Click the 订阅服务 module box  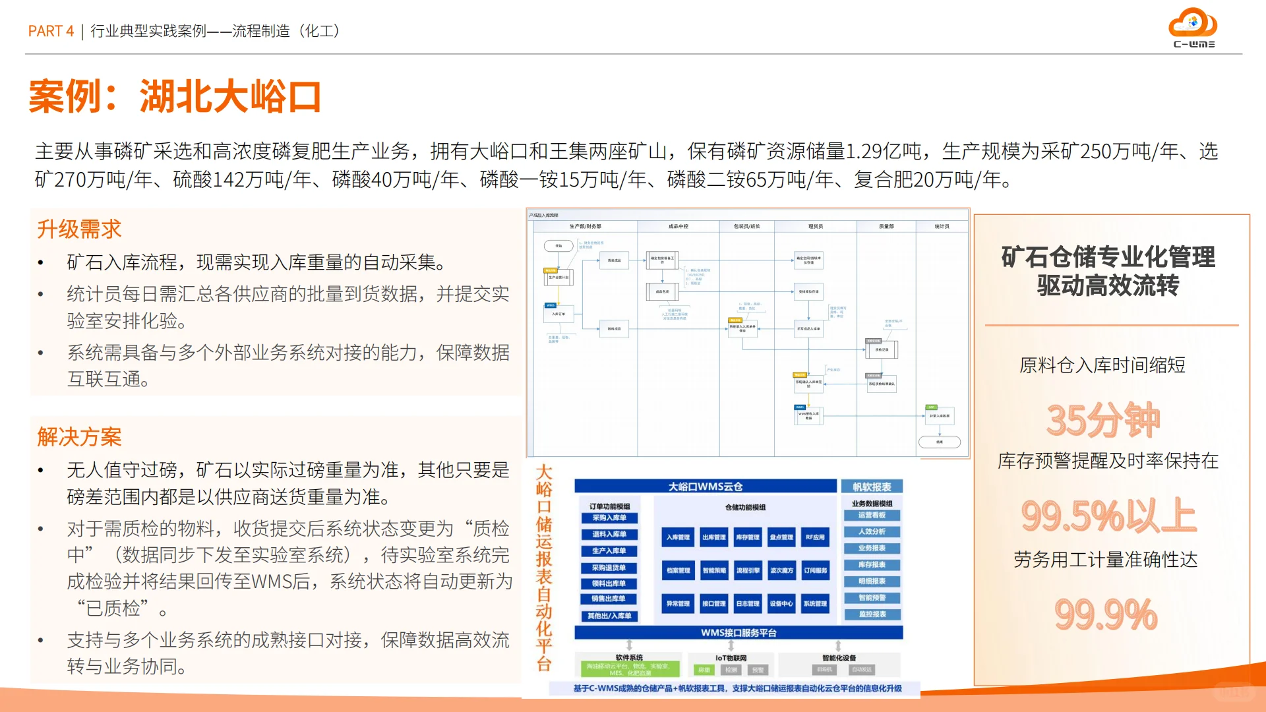tap(816, 570)
